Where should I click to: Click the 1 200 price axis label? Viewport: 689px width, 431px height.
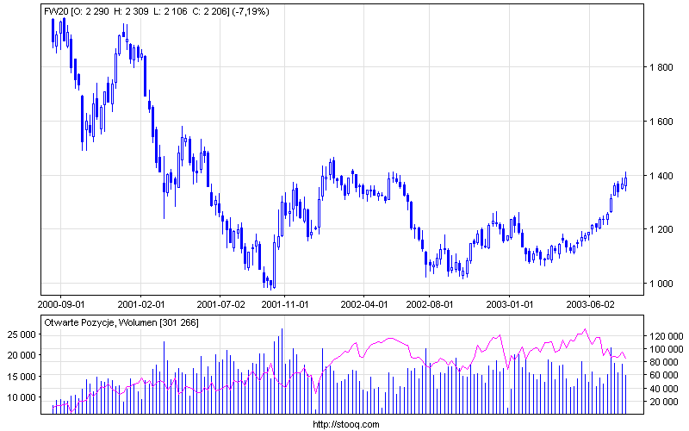pyautogui.click(x=661, y=229)
